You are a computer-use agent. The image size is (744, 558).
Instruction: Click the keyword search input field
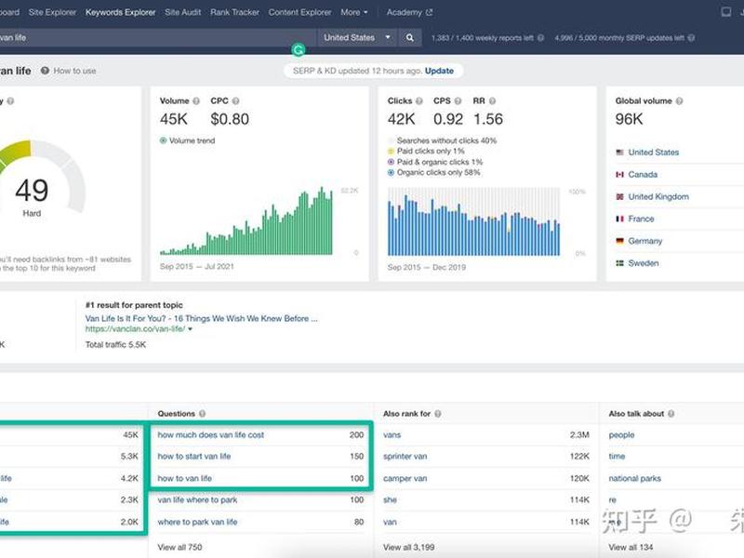[156, 37]
